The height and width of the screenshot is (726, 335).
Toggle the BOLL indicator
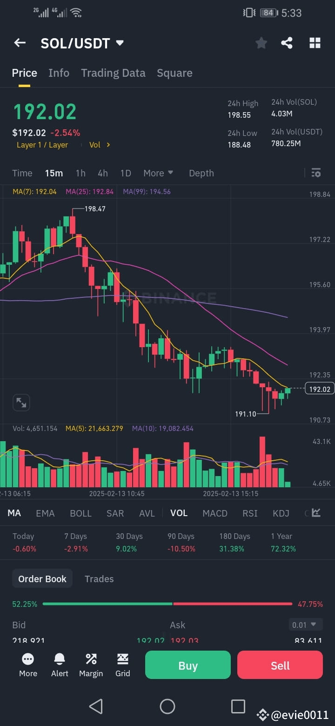click(80, 513)
